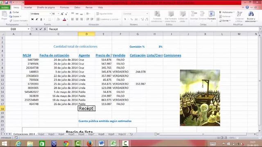
Task: Click the fx insert function button
Action: pos(45,29)
